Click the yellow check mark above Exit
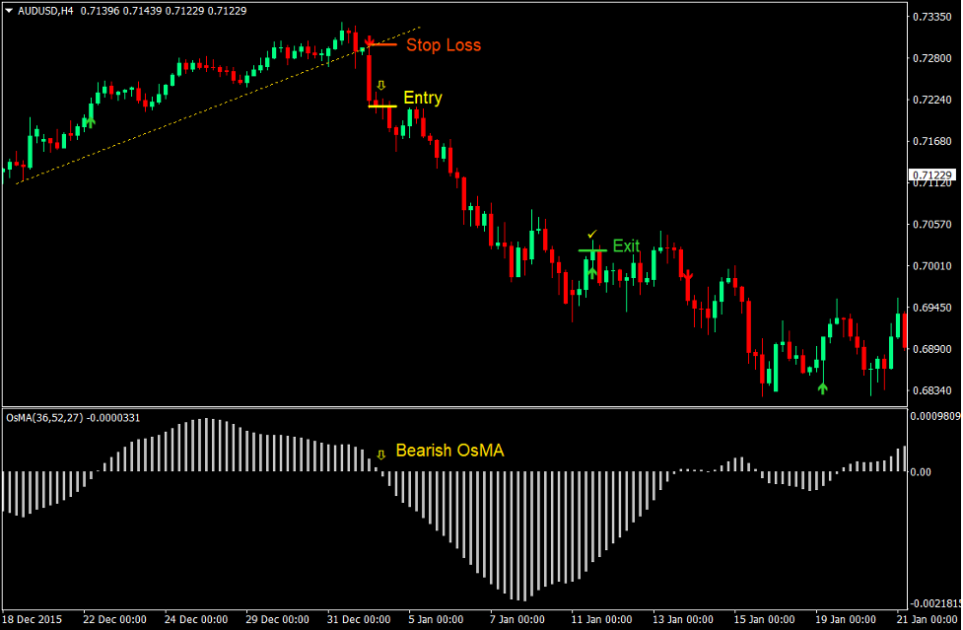This screenshot has height=630, width=963. pyautogui.click(x=592, y=234)
